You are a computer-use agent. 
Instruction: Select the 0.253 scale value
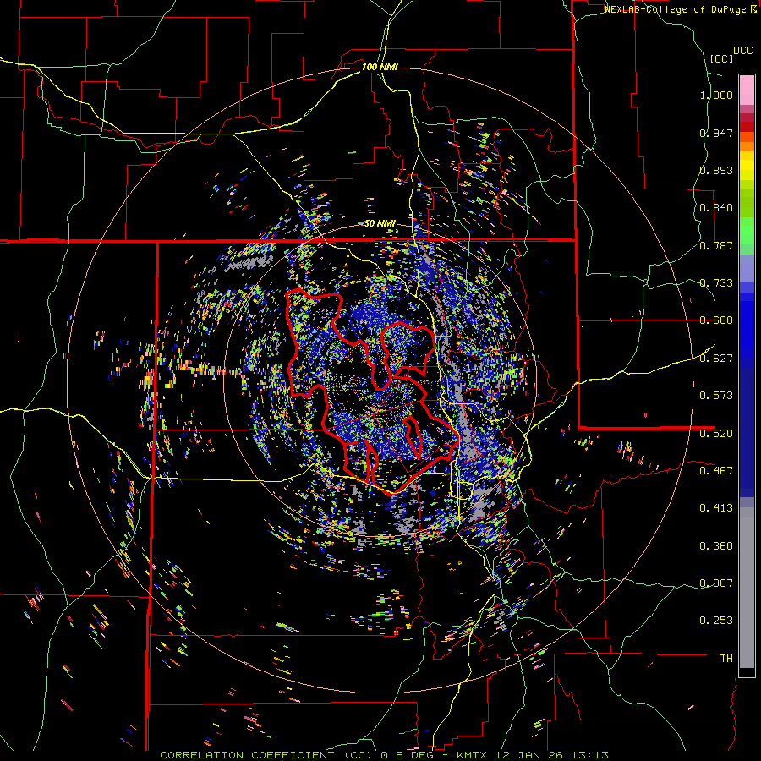716,621
